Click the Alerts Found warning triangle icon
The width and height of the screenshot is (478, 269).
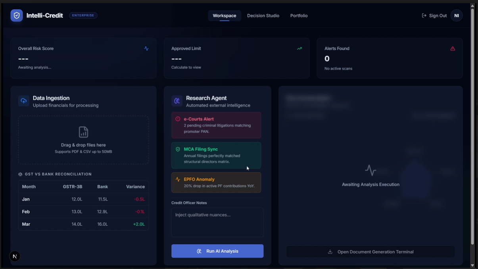click(x=453, y=48)
